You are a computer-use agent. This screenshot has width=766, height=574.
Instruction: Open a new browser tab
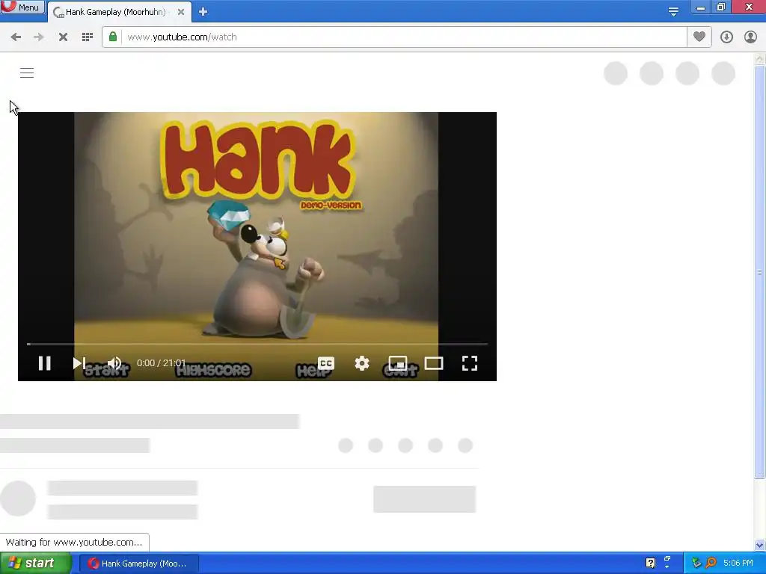pyautogui.click(x=203, y=12)
